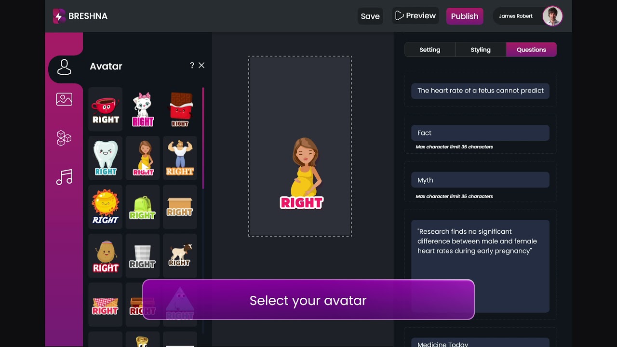Click the Select your avatar banner
The width and height of the screenshot is (617, 347).
pyautogui.click(x=308, y=300)
